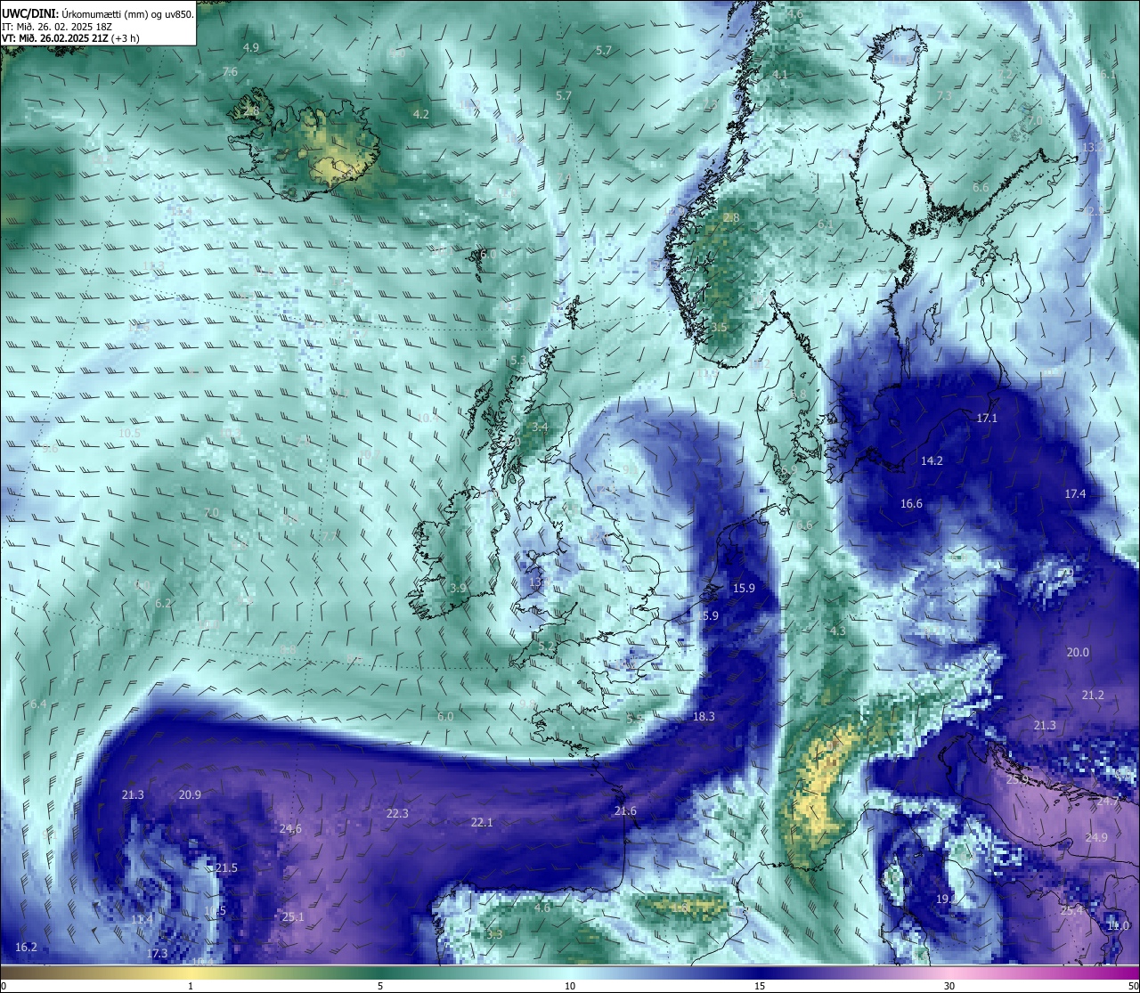Click the colour scale label 10
Image resolution: width=1140 pixels, height=993 pixels.
[569, 986]
